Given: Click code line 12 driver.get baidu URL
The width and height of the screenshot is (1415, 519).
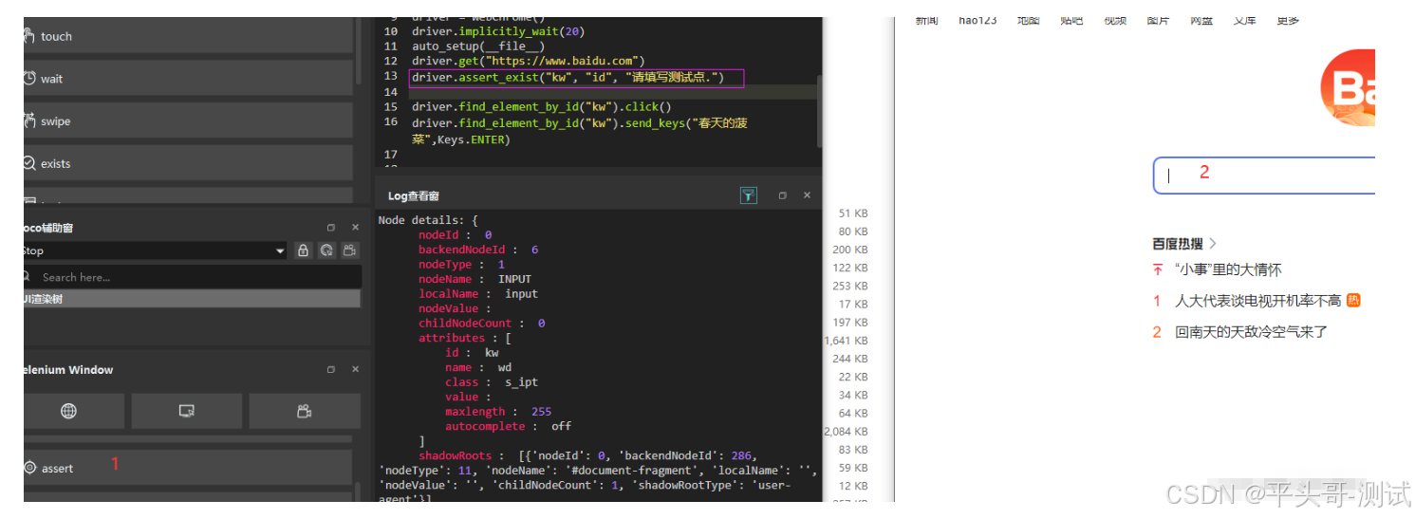Looking at the screenshot, I should pos(529,62).
